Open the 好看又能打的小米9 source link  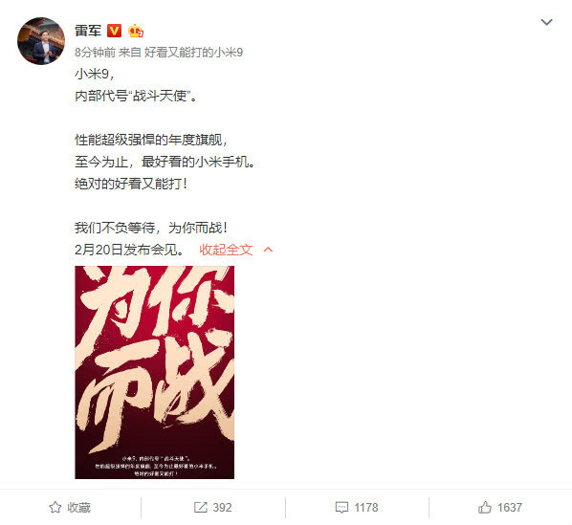tap(194, 53)
